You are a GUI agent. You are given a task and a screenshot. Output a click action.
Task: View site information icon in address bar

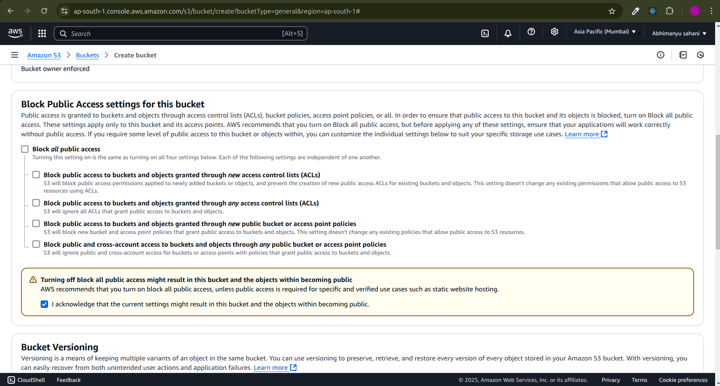(x=65, y=11)
